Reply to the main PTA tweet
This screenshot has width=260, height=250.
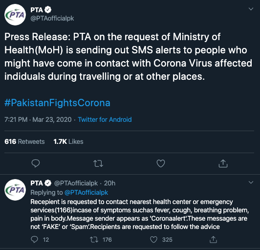(x=36, y=163)
